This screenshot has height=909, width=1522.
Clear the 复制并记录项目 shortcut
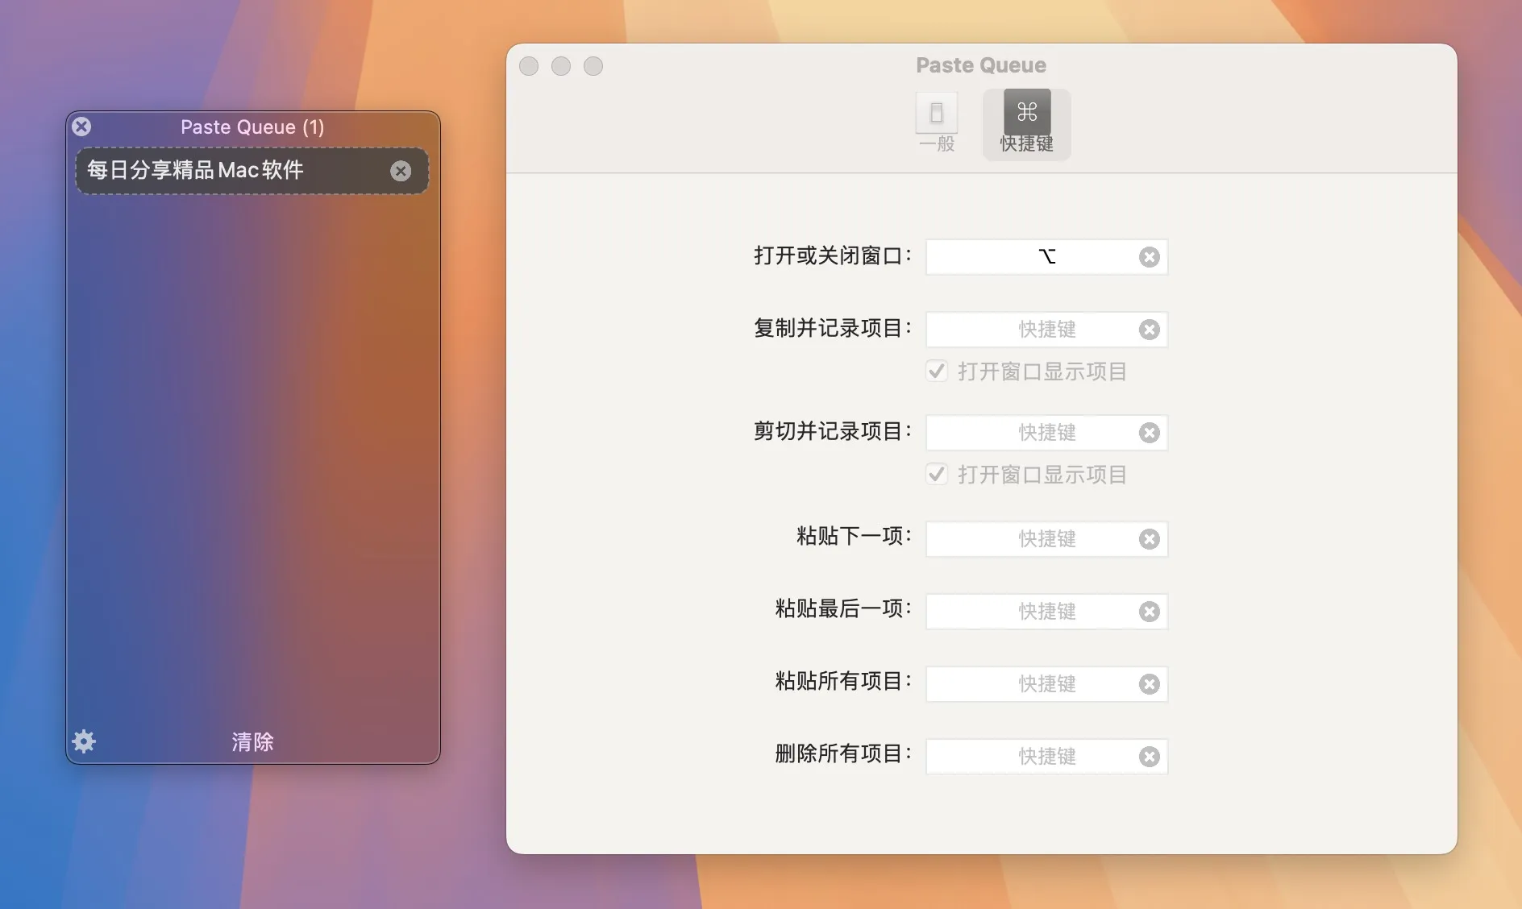coord(1150,330)
